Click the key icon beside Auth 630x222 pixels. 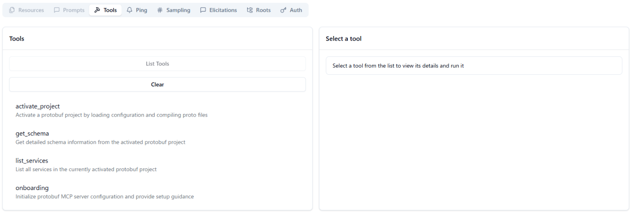coord(283,10)
